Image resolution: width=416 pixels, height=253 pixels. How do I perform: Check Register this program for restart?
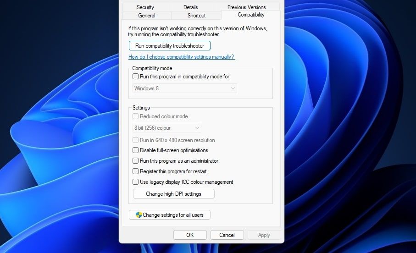136,171
